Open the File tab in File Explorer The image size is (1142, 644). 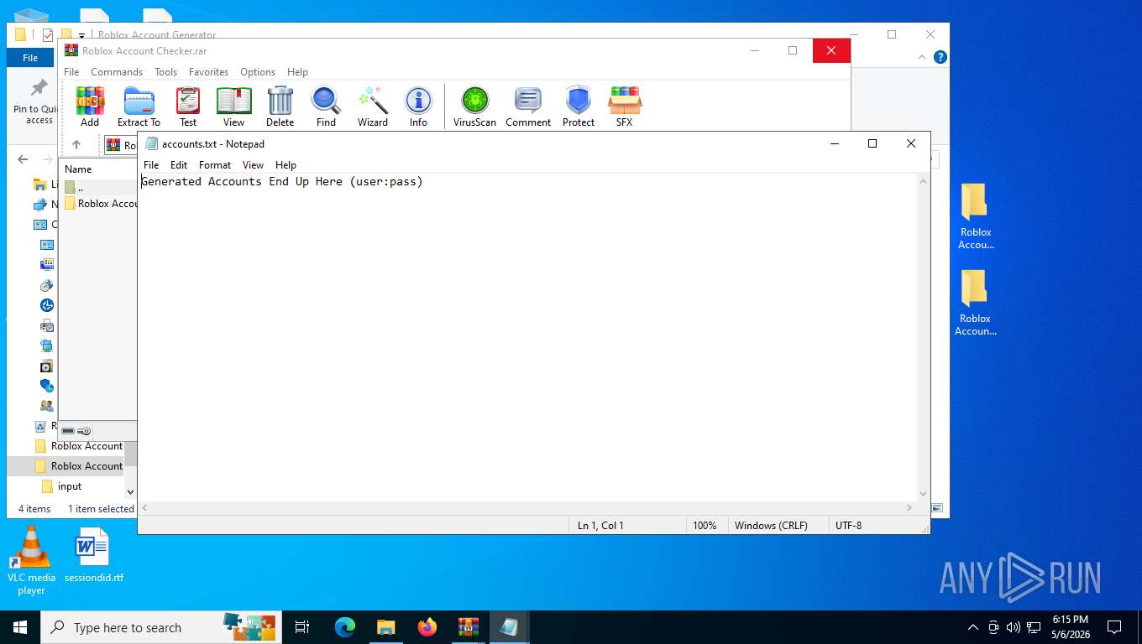pos(30,58)
